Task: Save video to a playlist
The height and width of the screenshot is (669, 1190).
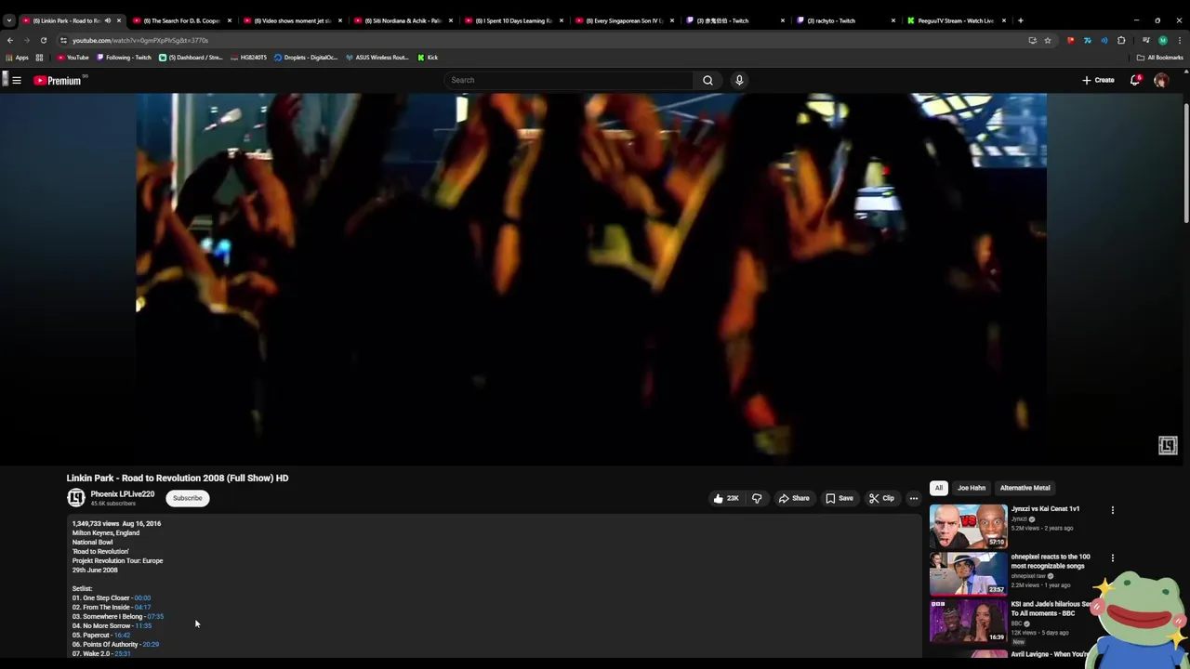Action: [x=839, y=498]
